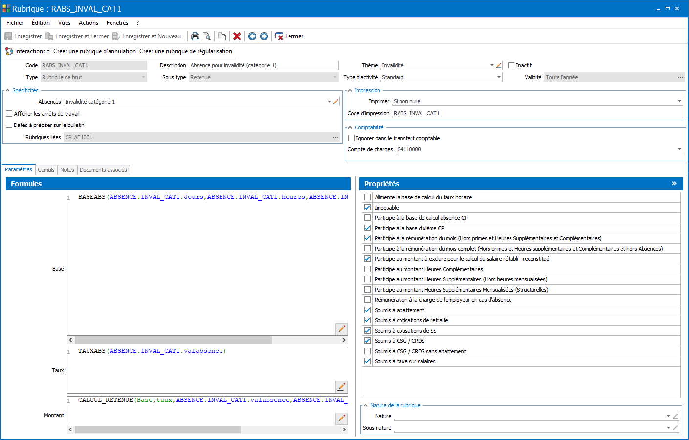689x440 pixels.
Task: Click the pencil icon beside Absences field
Action: (x=336, y=102)
